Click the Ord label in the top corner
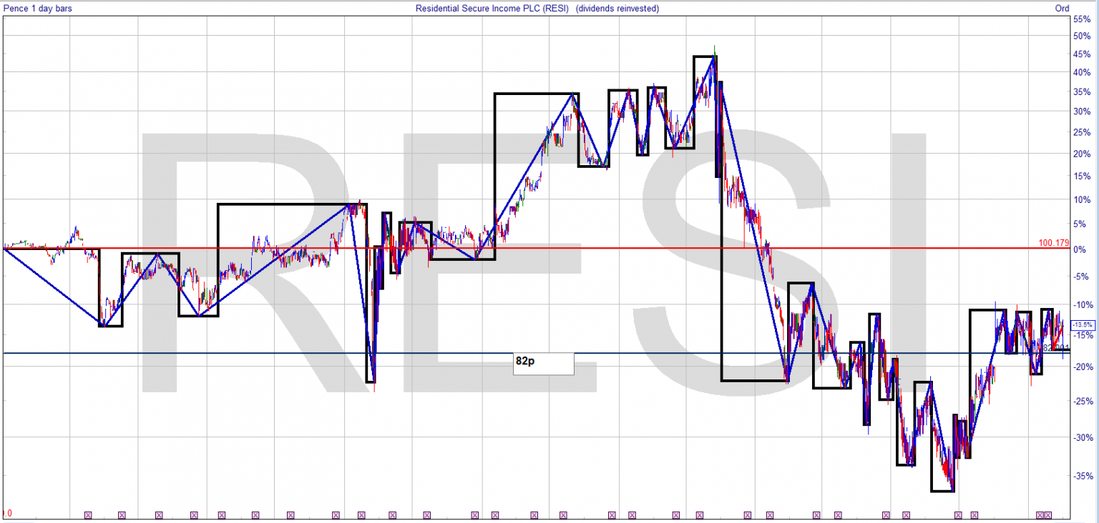 [1062, 9]
